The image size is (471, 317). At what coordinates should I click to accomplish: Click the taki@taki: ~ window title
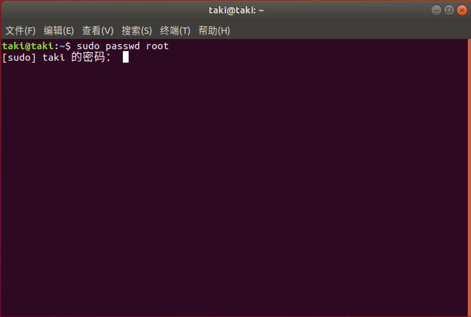coord(236,10)
